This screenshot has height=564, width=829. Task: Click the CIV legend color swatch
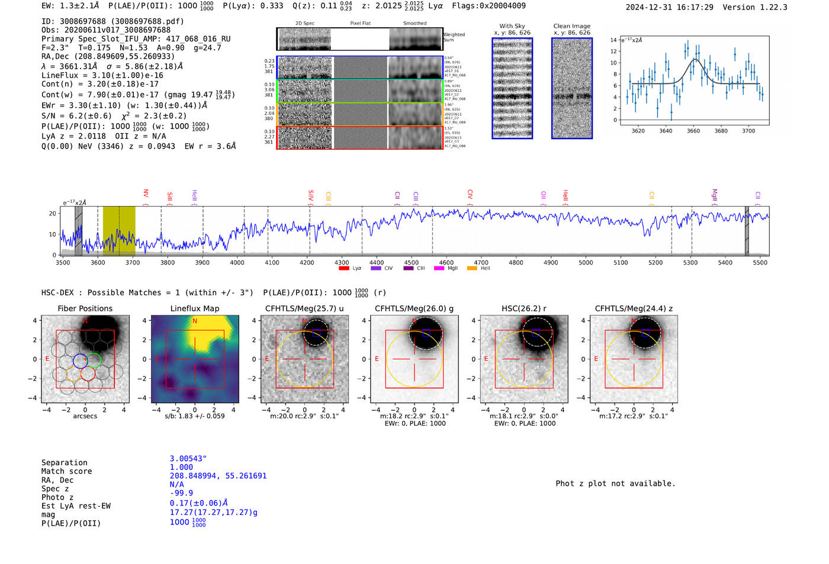pyautogui.click(x=375, y=269)
